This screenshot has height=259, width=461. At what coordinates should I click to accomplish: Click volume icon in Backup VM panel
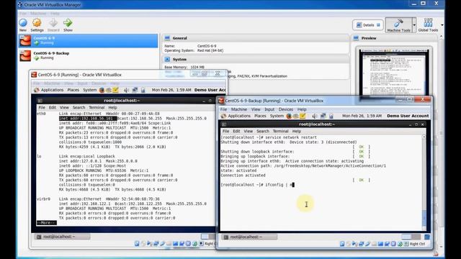(x=314, y=116)
